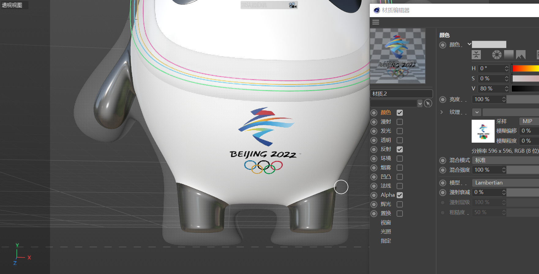
Task: Click the keyframe dot beside 亮度 parameter
Action: 443,99
